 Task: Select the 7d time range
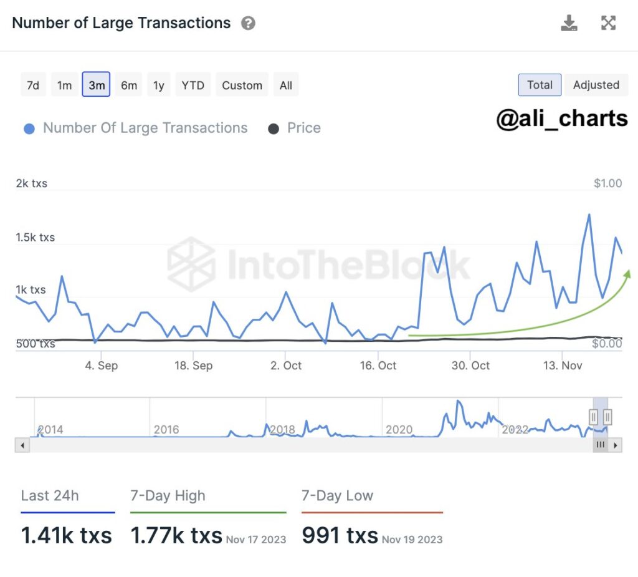click(x=33, y=85)
